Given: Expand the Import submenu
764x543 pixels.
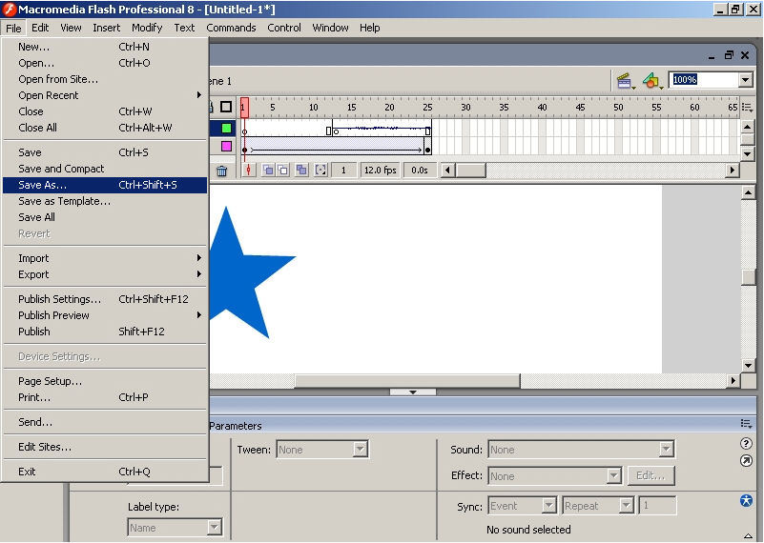Looking at the screenshot, I should 105,258.
